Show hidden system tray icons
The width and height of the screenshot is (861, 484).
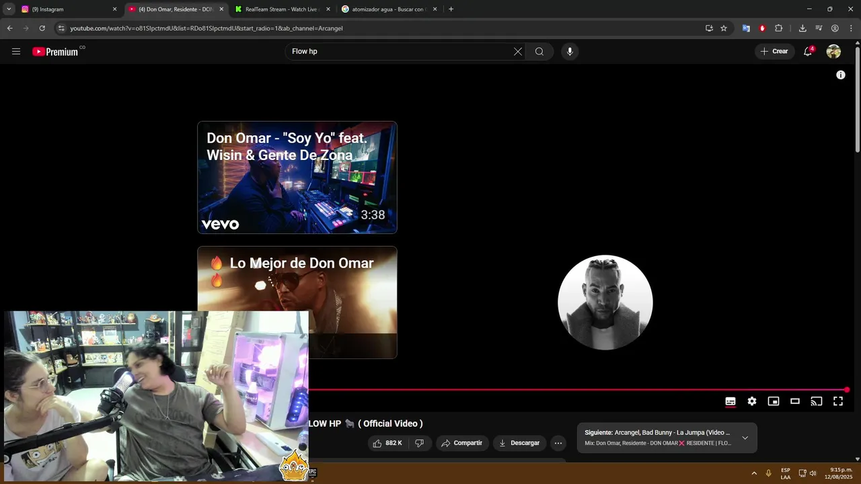tap(753, 473)
